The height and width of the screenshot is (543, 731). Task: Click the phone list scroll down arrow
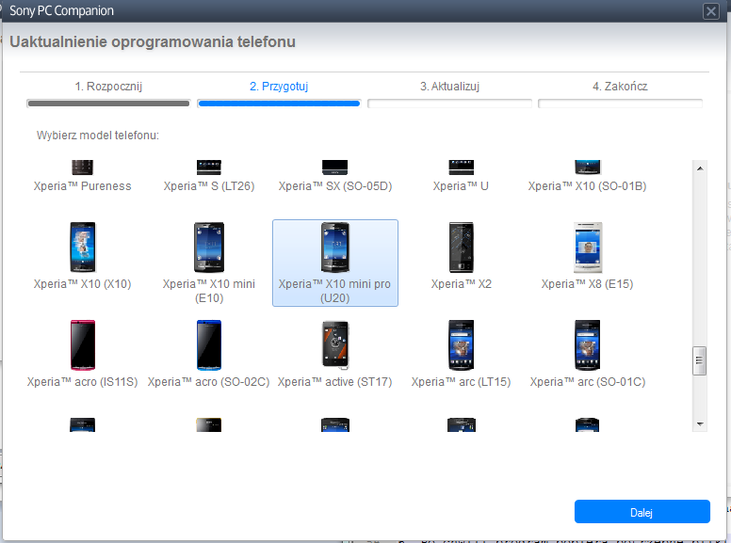click(700, 424)
